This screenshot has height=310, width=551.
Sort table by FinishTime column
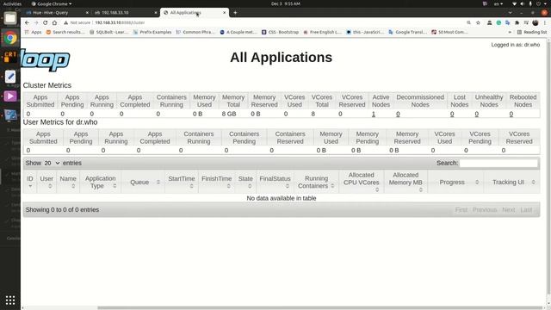click(216, 182)
